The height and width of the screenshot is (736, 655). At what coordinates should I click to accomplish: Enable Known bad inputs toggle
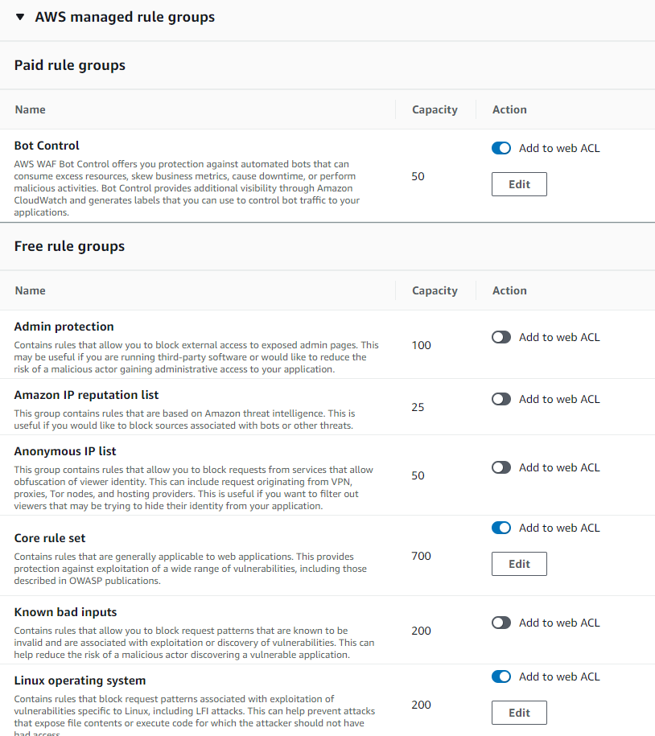tap(501, 623)
